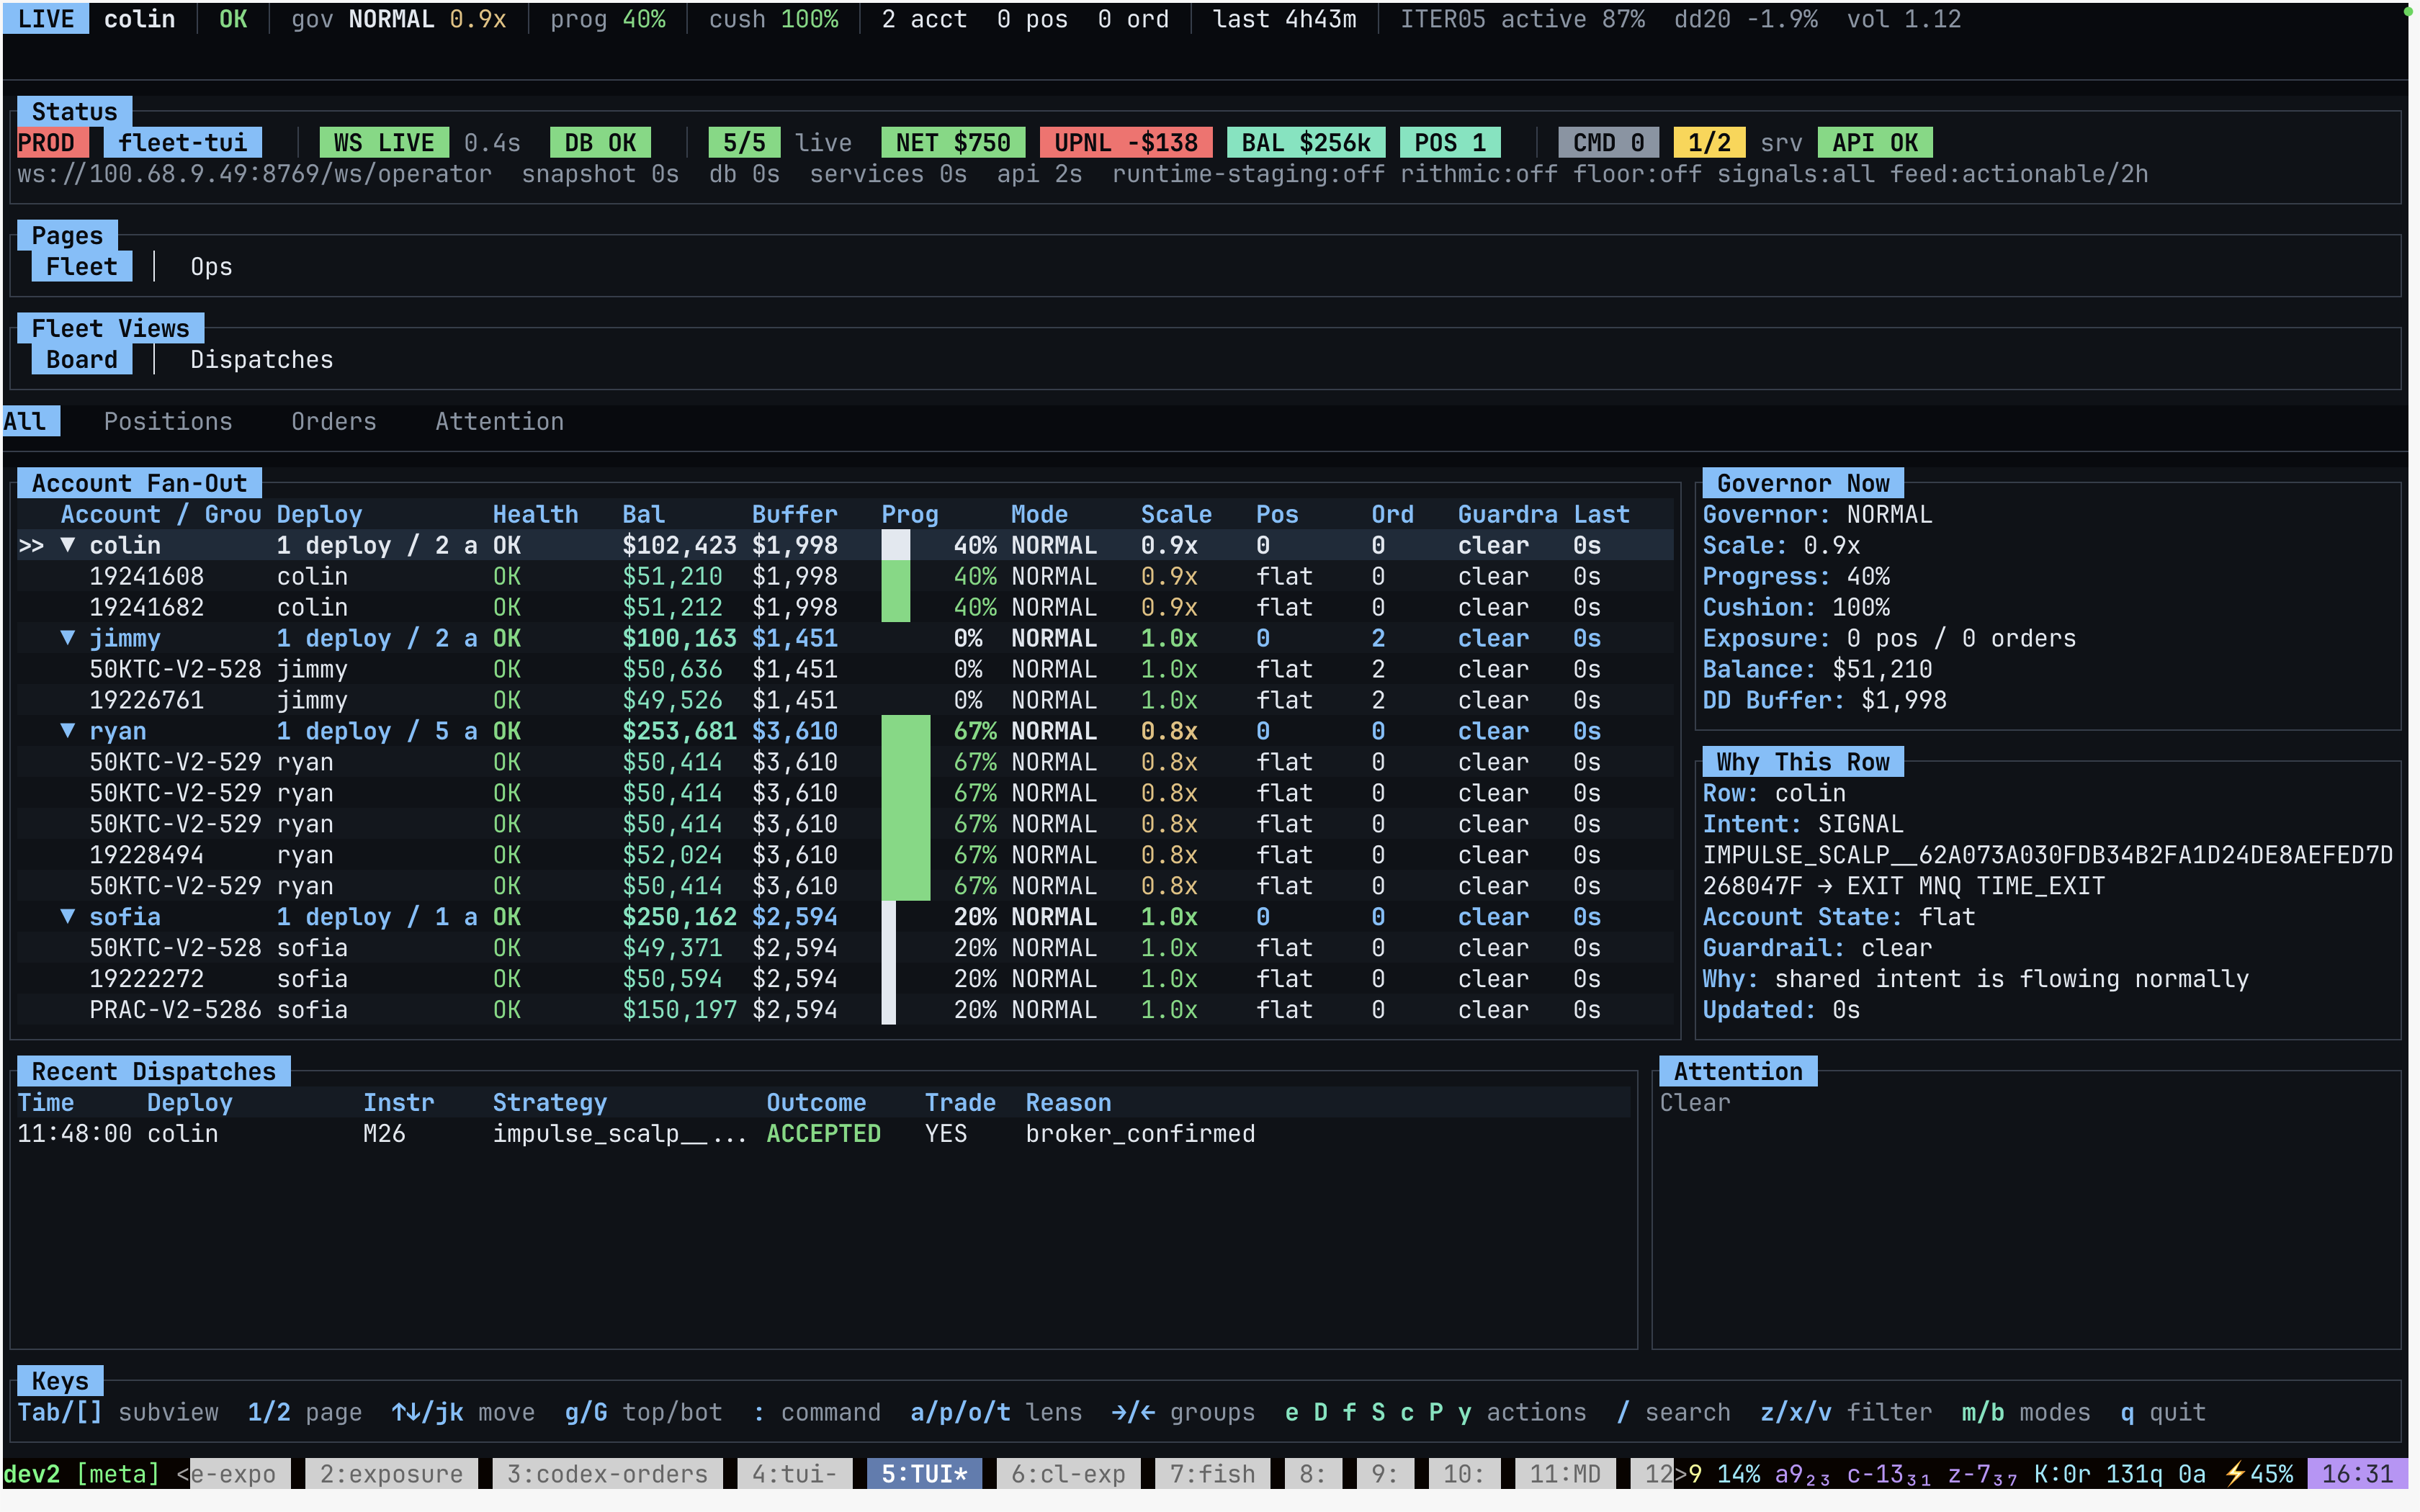Select the 11:48:00 colin dispatch row
This screenshot has height=1512, width=2420.
[823, 1134]
